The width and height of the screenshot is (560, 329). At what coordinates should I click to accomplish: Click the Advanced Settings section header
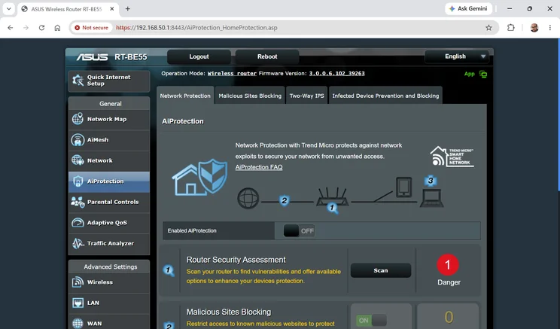click(x=111, y=267)
